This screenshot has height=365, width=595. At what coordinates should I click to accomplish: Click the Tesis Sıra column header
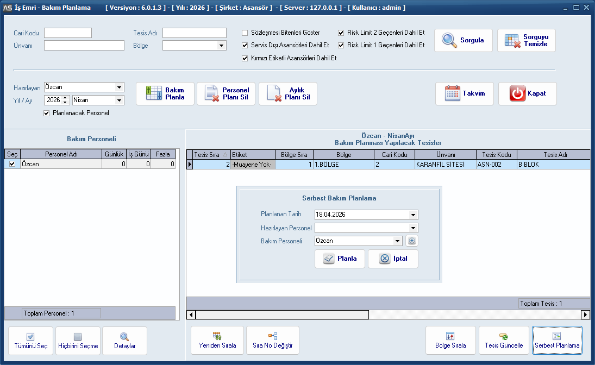click(208, 155)
